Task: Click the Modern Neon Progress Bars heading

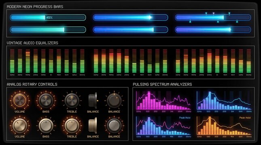Action: 35,7
